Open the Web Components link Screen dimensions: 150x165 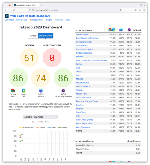click(84, 127)
